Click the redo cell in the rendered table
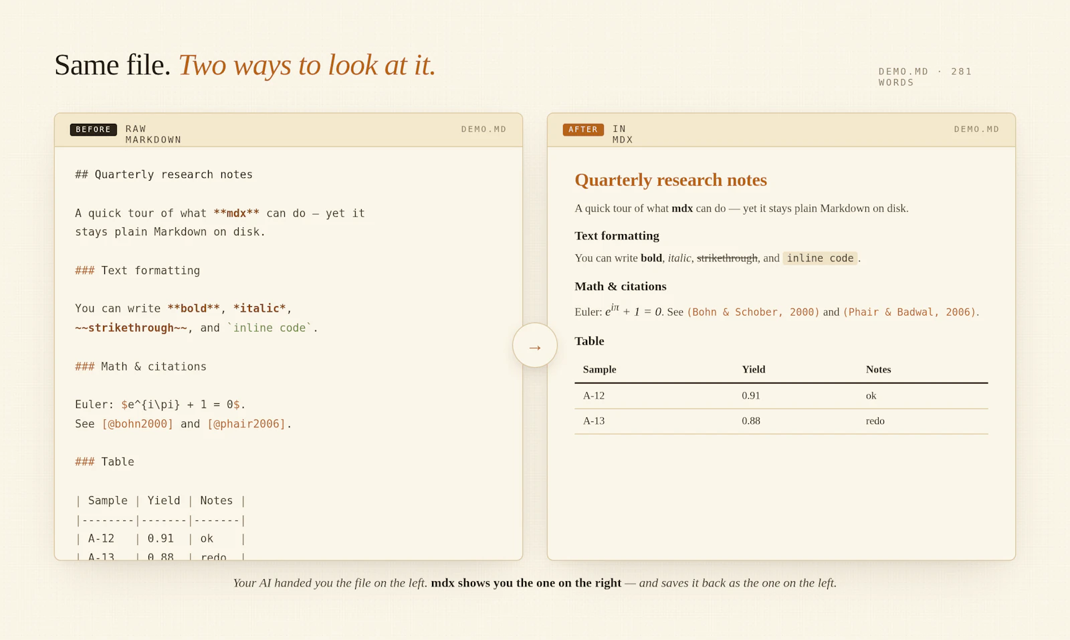 [x=875, y=421]
